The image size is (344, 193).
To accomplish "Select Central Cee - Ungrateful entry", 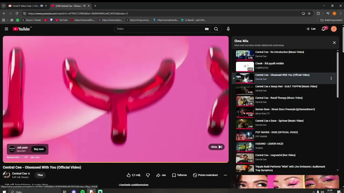I will (284, 159).
